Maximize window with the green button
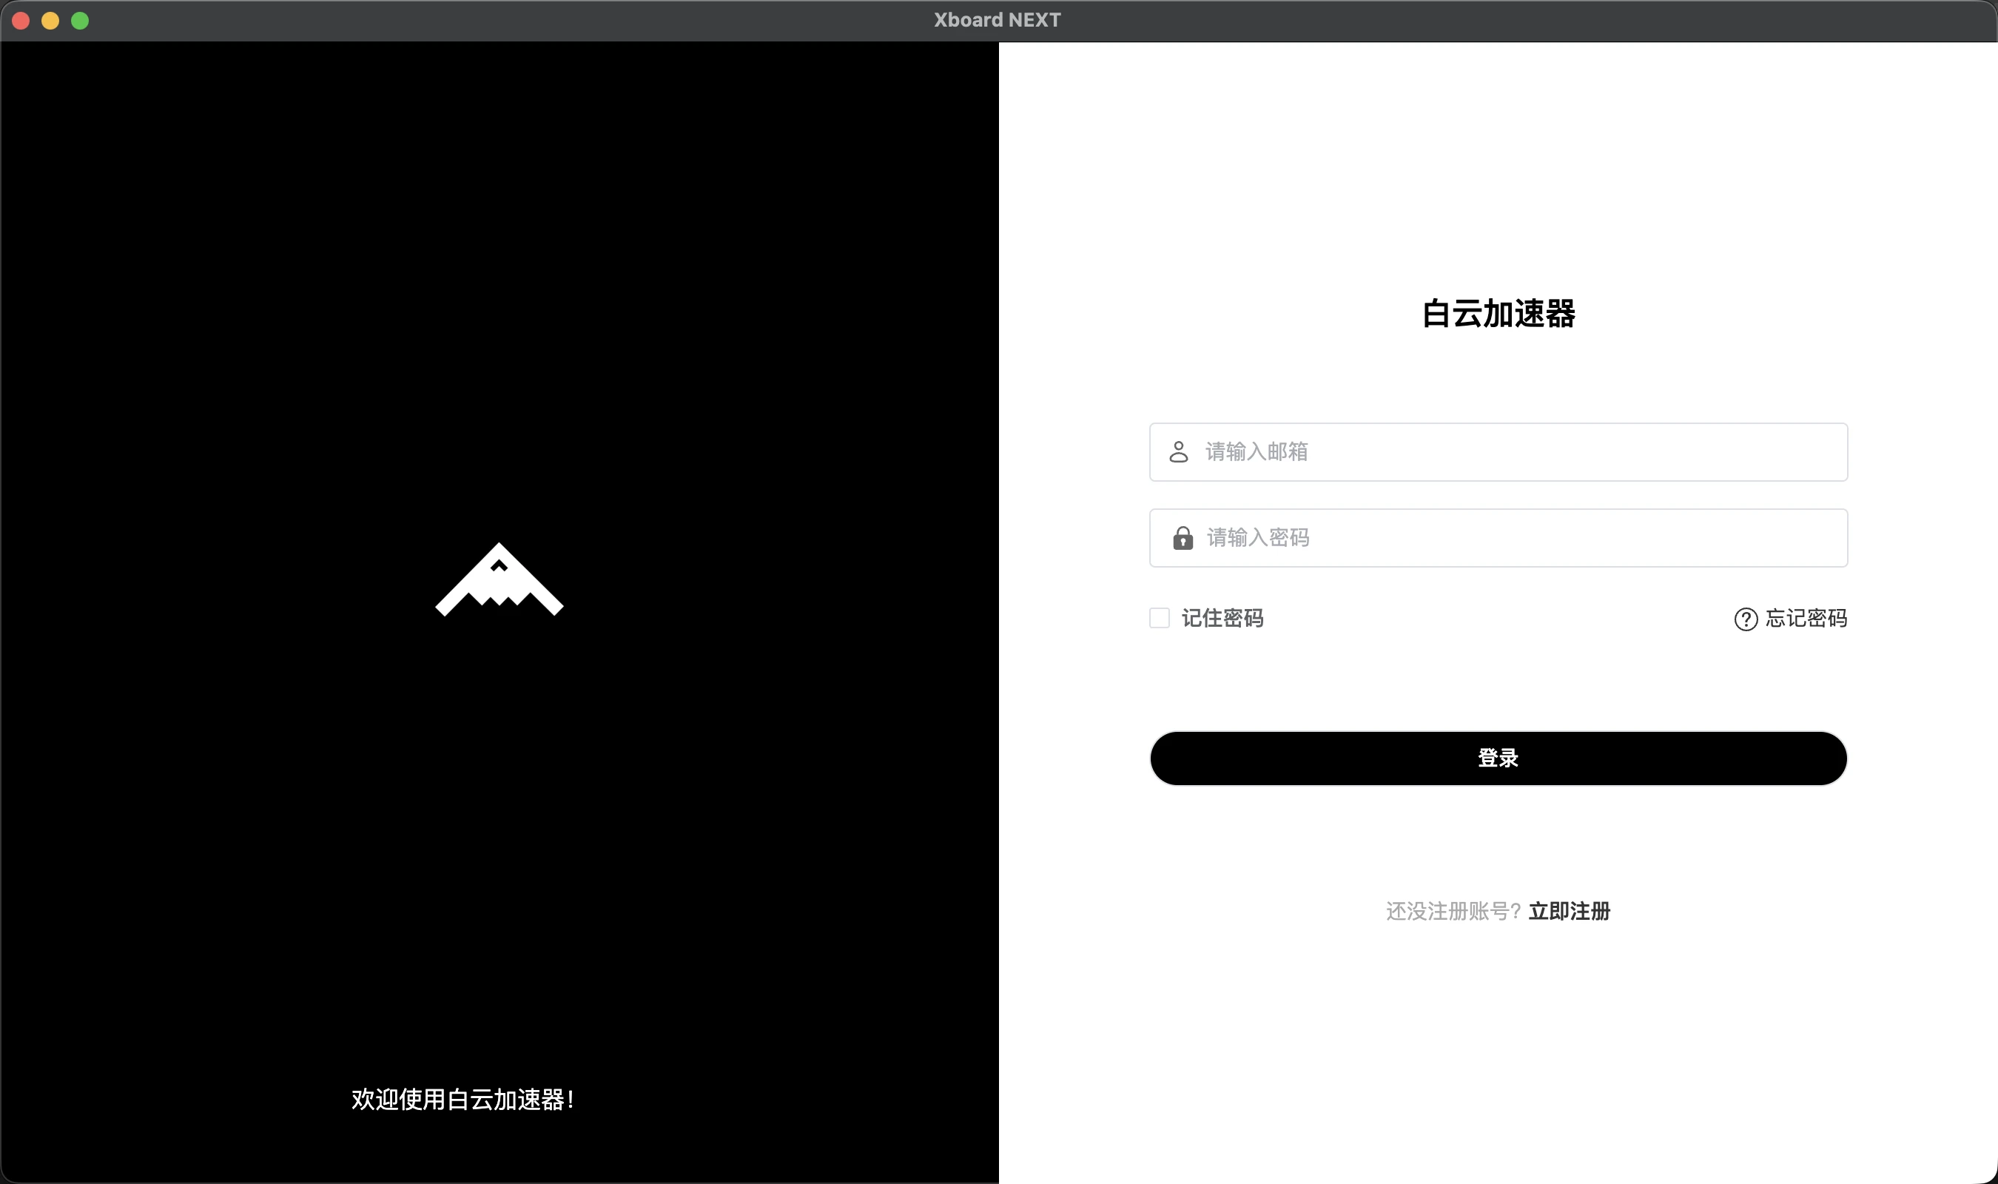Screen dimensions: 1998x1184 pos(80,21)
